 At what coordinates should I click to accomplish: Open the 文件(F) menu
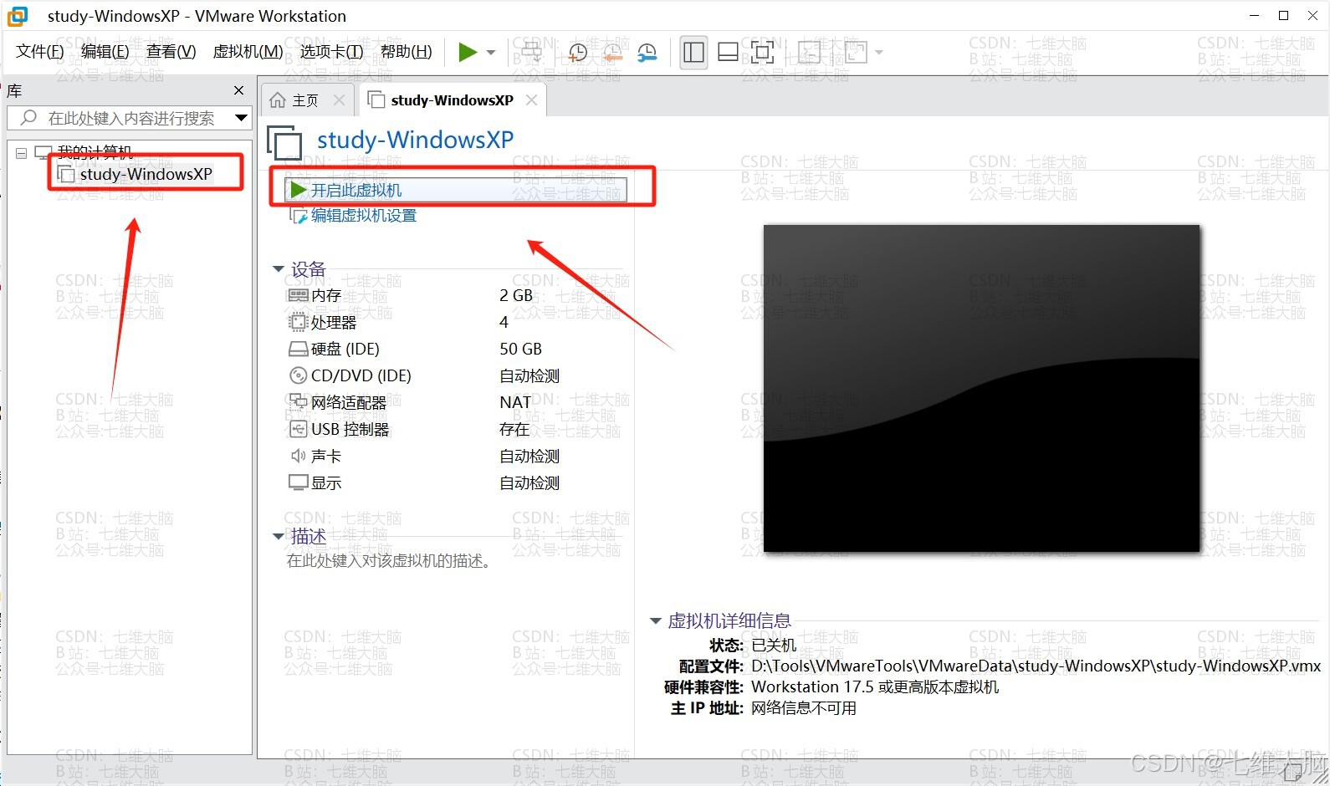[x=39, y=52]
